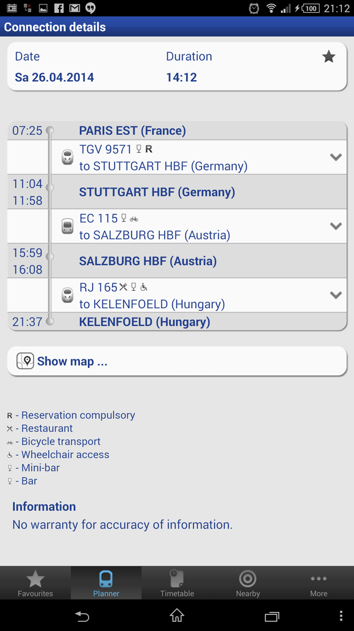354x631 pixels.
Task: Switch to the Planner tab
Action: pyautogui.click(x=106, y=583)
